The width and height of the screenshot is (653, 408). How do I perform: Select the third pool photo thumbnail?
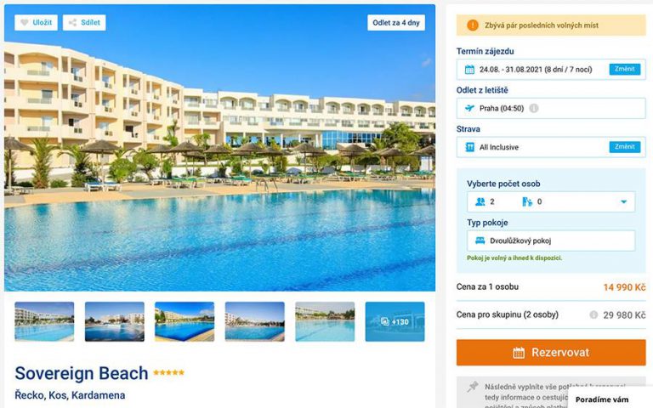coord(185,321)
